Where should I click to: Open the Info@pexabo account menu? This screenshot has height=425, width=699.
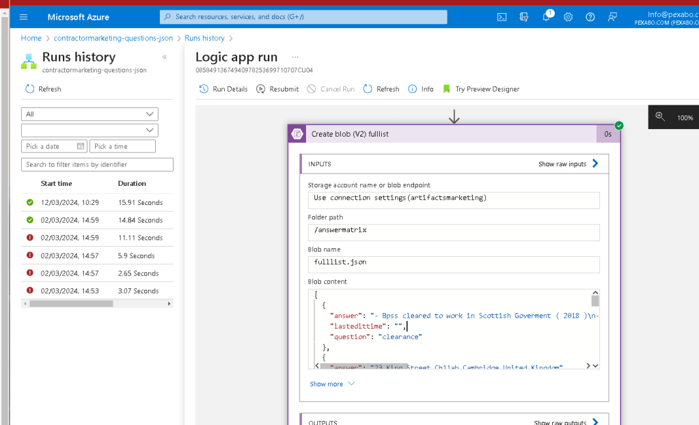click(x=667, y=18)
